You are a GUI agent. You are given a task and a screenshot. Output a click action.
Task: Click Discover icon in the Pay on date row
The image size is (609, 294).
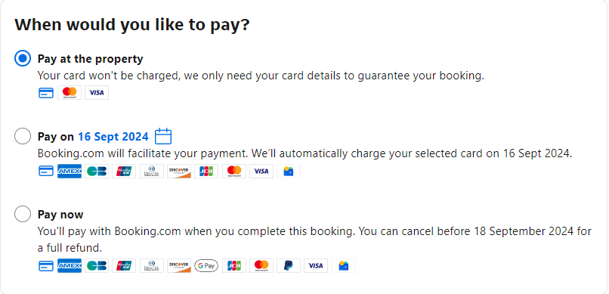click(x=179, y=171)
